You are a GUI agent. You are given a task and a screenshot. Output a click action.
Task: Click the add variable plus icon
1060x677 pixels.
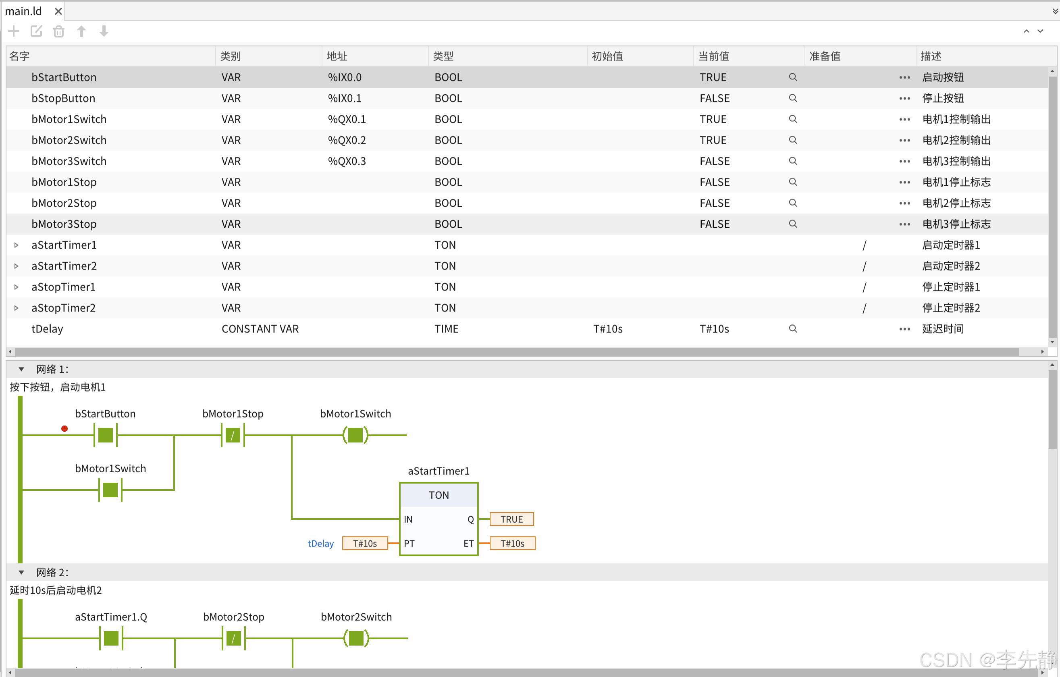point(14,31)
